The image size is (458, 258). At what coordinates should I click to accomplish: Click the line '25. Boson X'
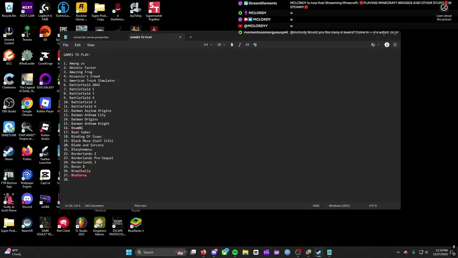pyautogui.click(x=74, y=167)
